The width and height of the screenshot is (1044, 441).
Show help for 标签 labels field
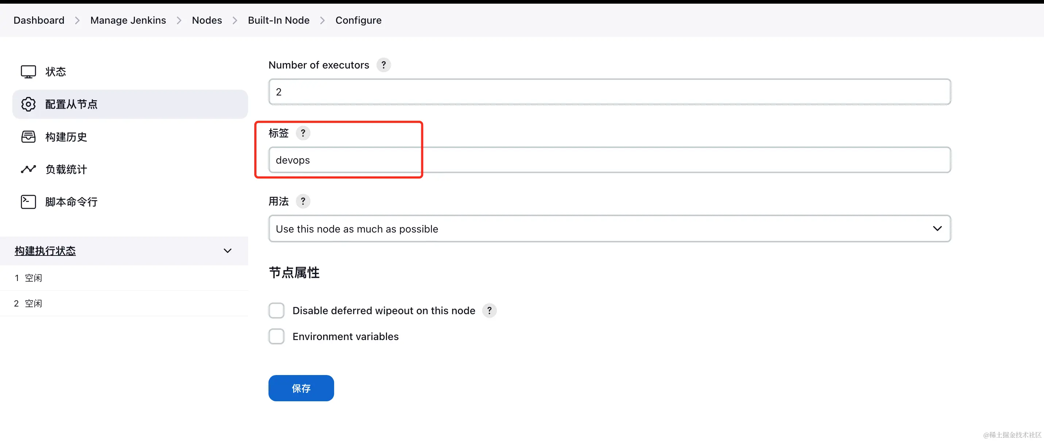click(x=303, y=133)
